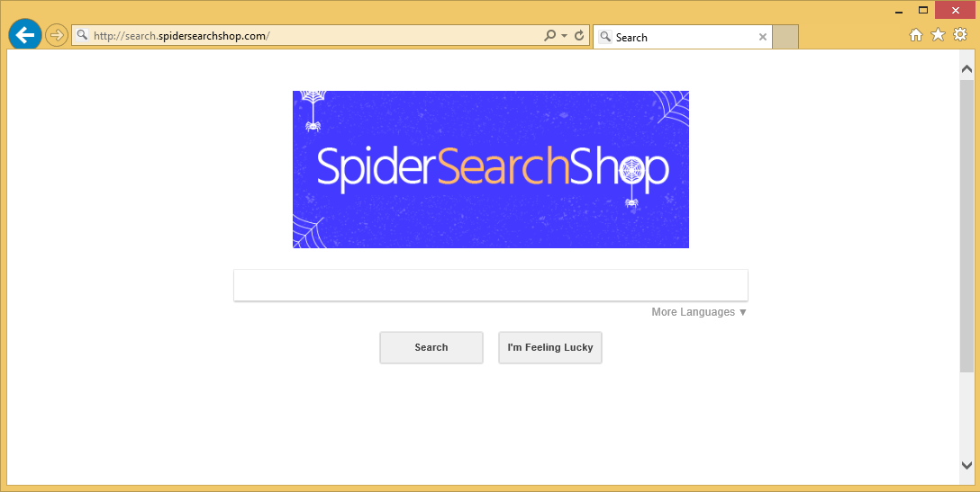Expand the More Languages dropdown

[699, 311]
